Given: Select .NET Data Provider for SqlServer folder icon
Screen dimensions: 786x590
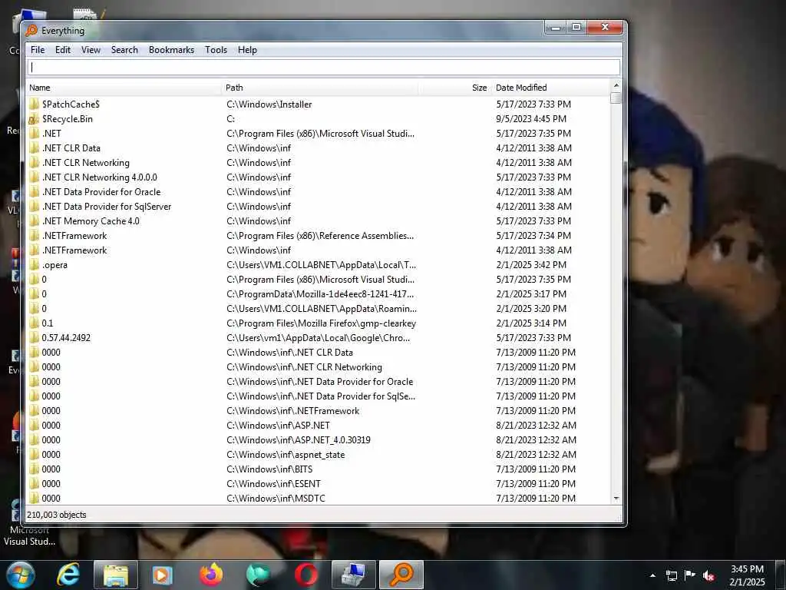Looking at the screenshot, I should 34,206.
